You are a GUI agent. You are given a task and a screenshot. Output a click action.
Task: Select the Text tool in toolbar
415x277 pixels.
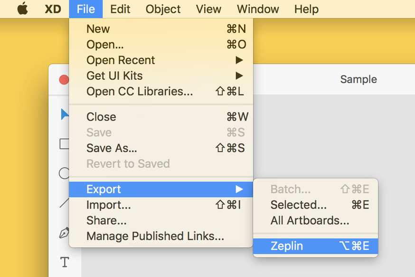pos(65,262)
